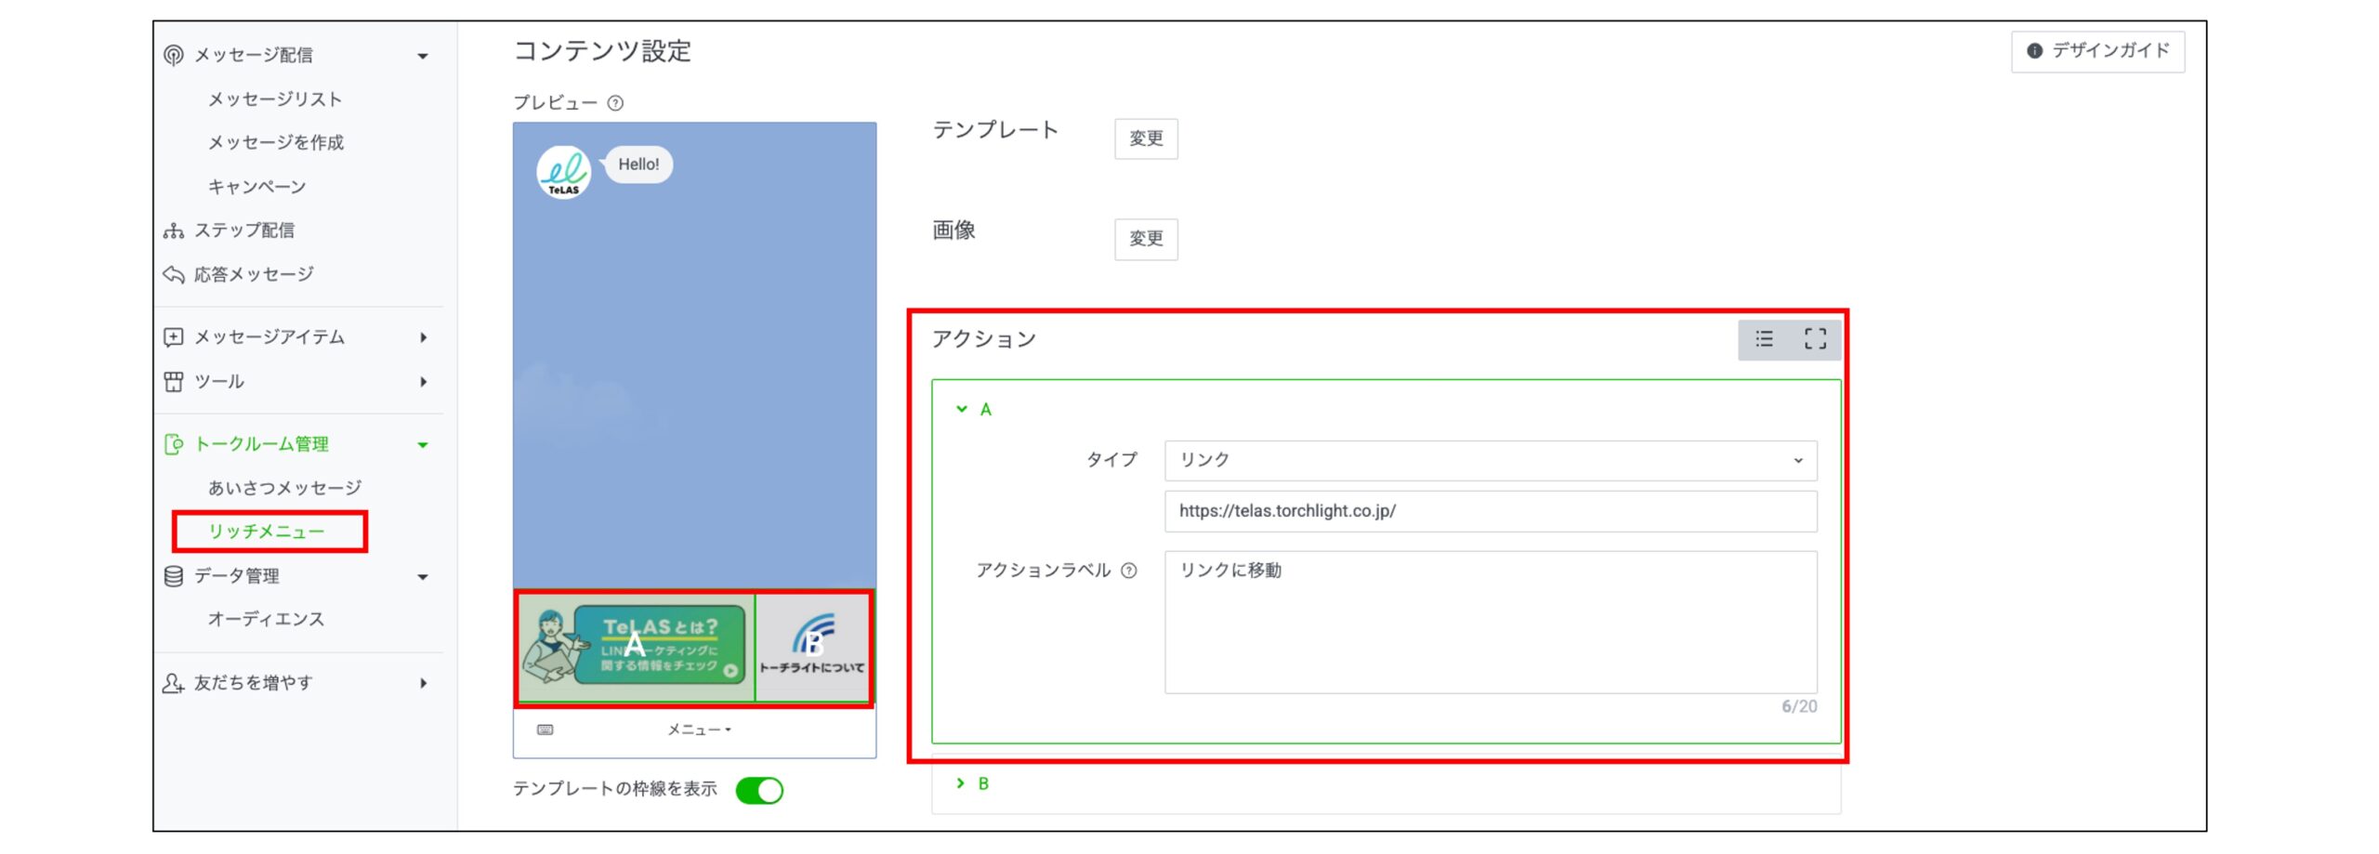Image resolution: width=2379 pixels, height=854 pixels.
Task: Expand the B action section
Action: coord(962,782)
